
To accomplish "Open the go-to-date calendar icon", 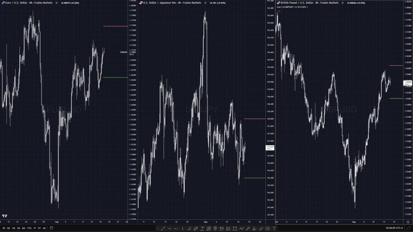I will click(x=51, y=228).
